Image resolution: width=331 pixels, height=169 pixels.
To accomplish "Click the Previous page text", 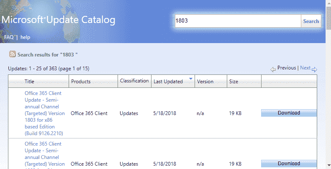I will coord(287,68).
